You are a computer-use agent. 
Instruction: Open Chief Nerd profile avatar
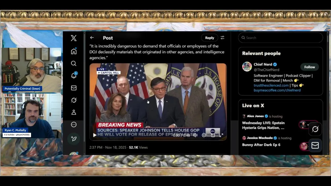(247, 67)
